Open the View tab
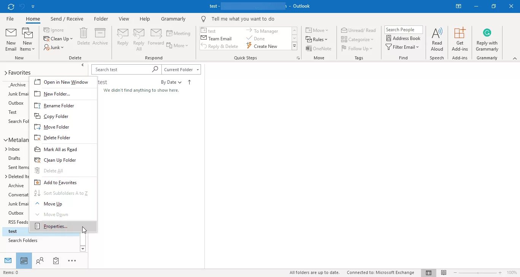Screen dimensions: 520x277 pyautogui.click(x=124, y=19)
